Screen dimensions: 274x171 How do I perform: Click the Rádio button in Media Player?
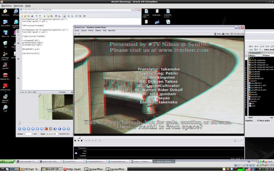[x=218, y=34]
